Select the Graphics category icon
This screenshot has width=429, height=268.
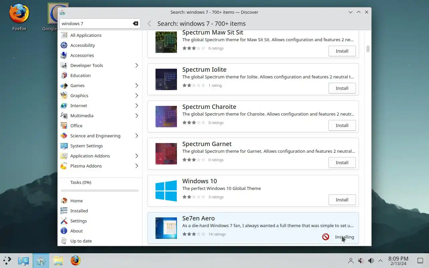click(64, 95)
